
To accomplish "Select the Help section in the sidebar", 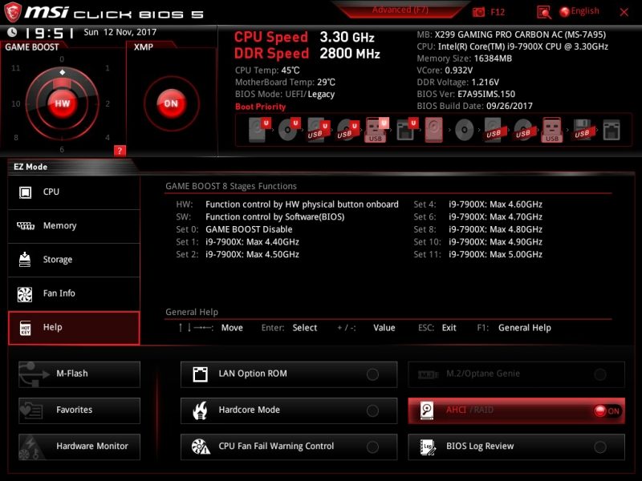I will tap(74, 328).
